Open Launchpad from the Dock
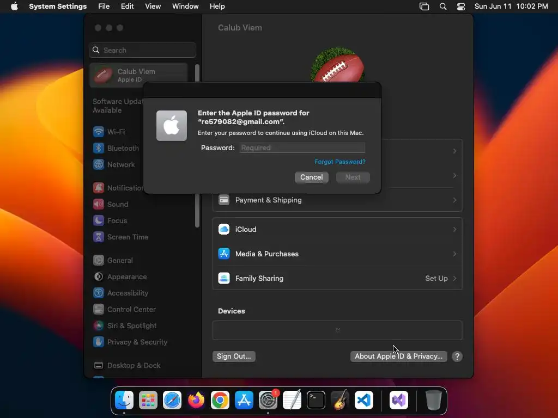This screenshot has height=418, width=558. (148, 400)
